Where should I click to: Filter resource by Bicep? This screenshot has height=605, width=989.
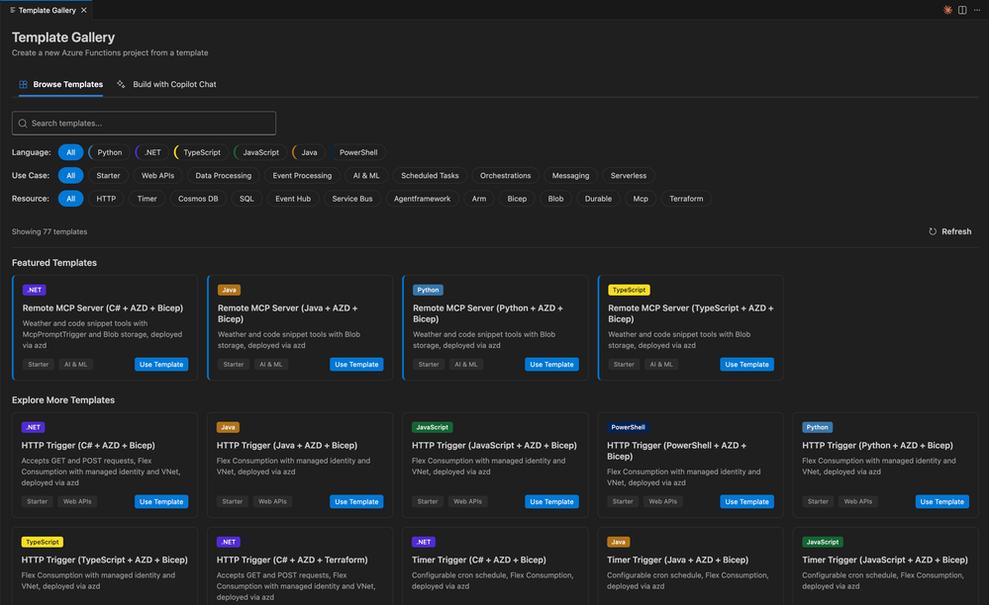click(x=517, y=199)
